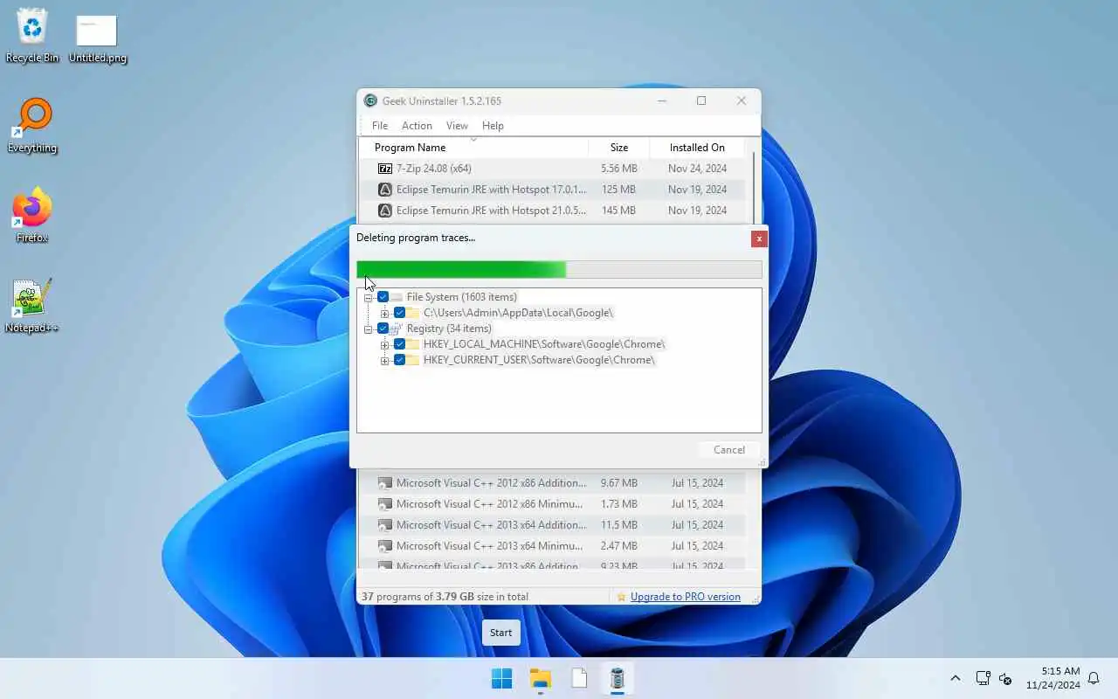Click the HKEY_CURRENT_USER key folder icon
This screenshot has height=699, width=1118.
tap(414, 360)
